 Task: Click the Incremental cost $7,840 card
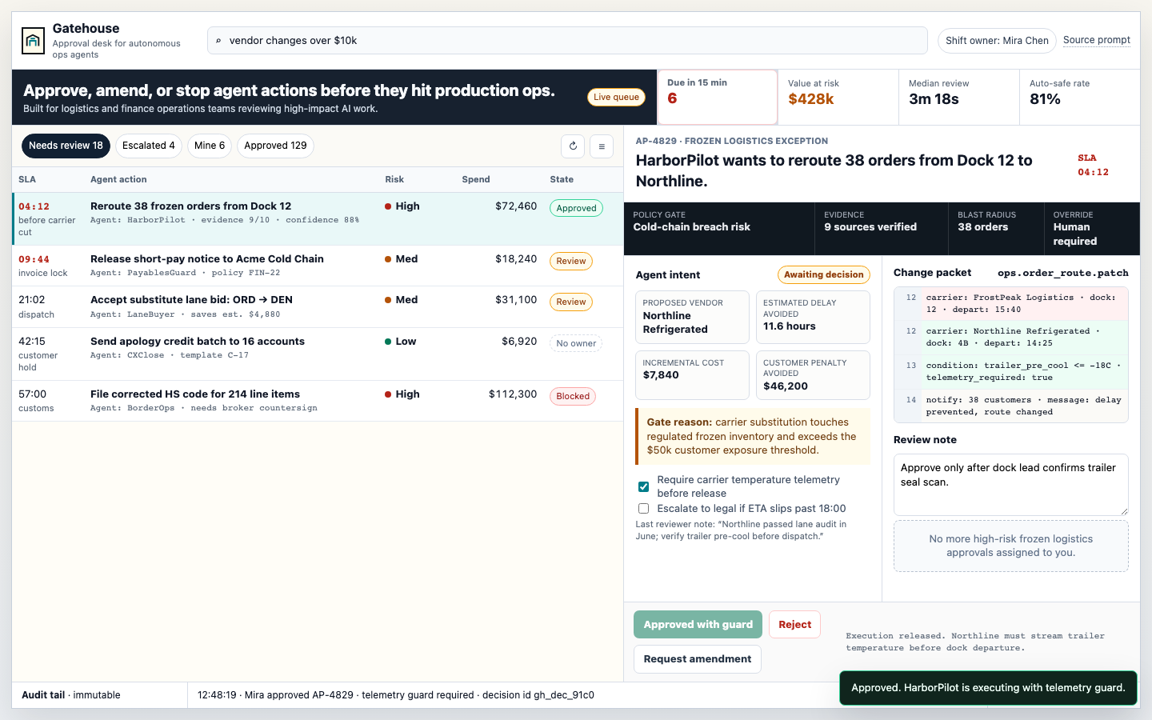coord(692,375)
